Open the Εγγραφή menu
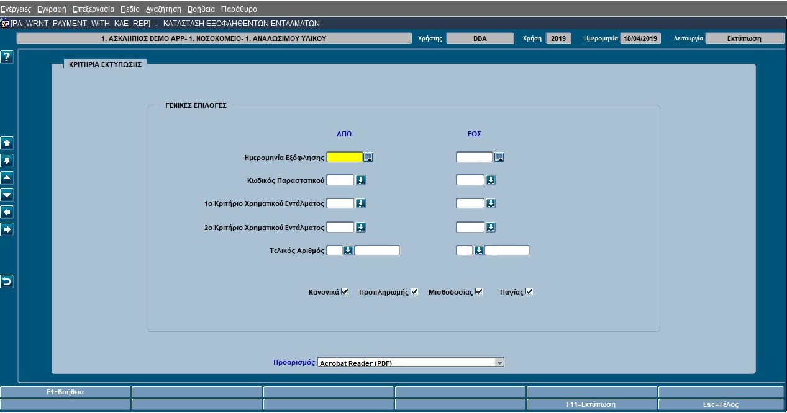The width and height of the screenshot is (787, 413). [52, 9]
